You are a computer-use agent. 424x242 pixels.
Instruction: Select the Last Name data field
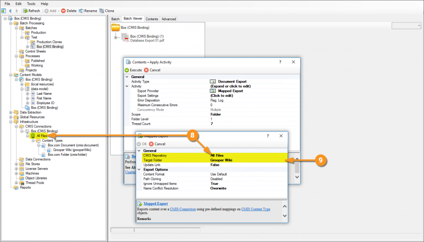click(x=44, y=93)
